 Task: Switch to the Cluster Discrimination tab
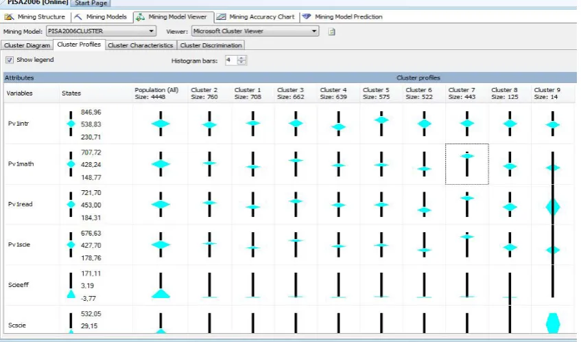pos(211,45)
